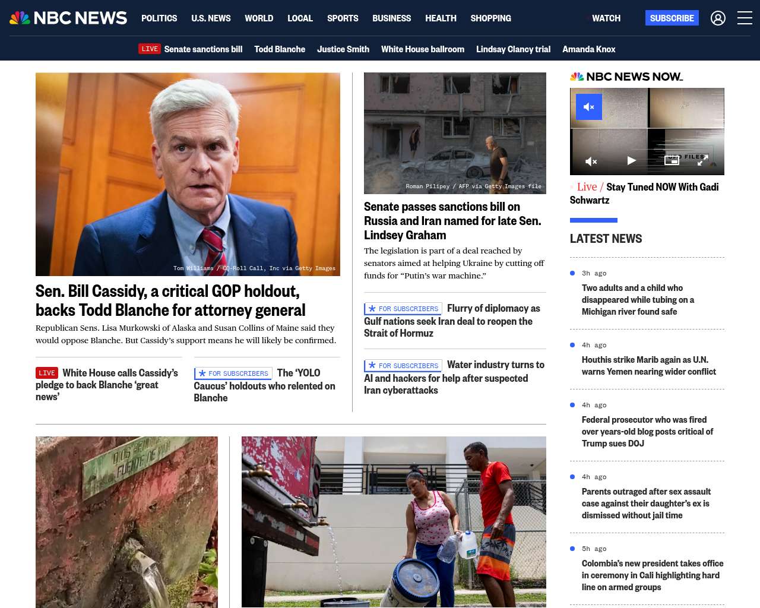This screenshot has height=608, width=760.
Task: Open Lindsay Clancy trial trending topic
Action: click(513, 49)
